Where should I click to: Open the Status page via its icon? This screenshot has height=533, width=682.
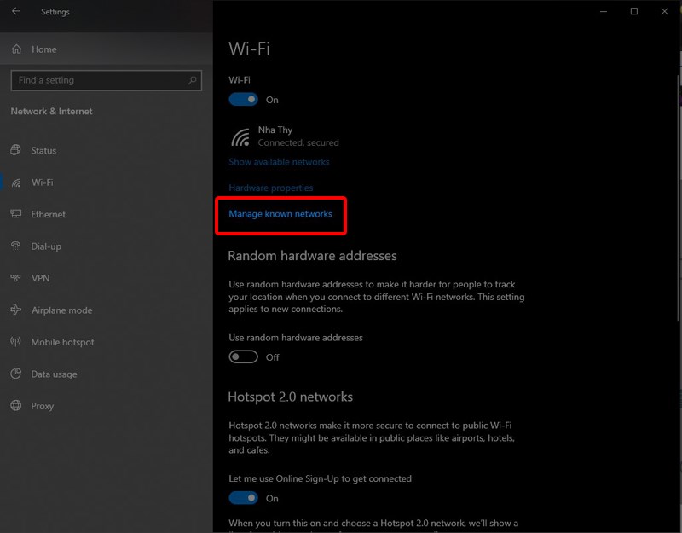15,150
